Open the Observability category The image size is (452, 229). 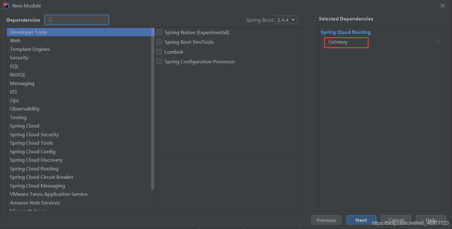click(79, 109)
